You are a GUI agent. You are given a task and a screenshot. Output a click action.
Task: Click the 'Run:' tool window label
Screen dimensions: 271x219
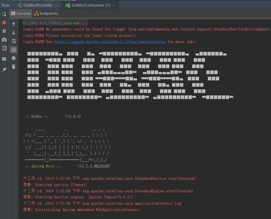[6, 5]
